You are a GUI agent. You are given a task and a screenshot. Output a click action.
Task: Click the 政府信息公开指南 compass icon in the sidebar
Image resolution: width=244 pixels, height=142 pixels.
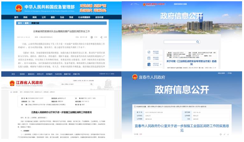click(x=148, y=52)
